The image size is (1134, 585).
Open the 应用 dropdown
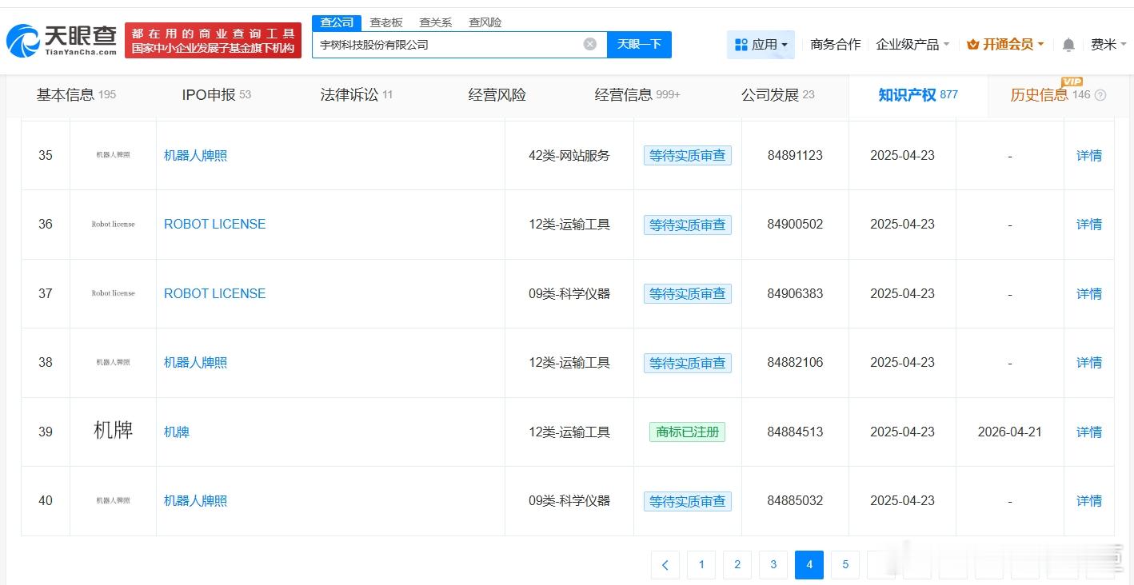(x=761, y=45)
